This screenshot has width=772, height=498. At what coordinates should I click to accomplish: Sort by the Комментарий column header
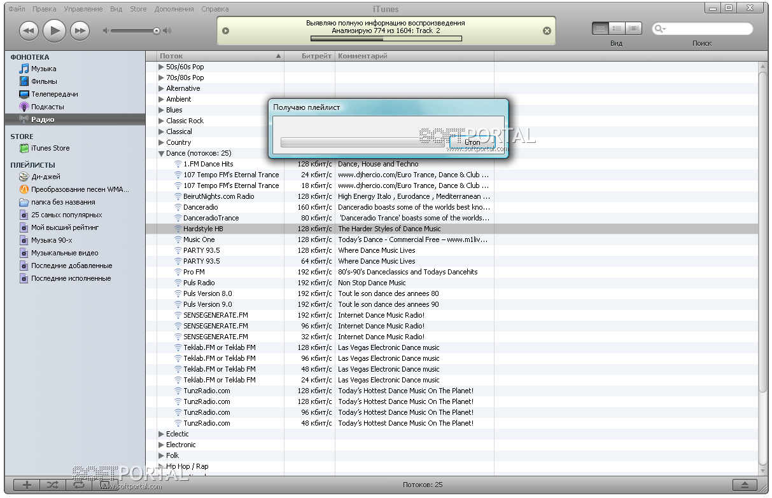click(414, 56)
